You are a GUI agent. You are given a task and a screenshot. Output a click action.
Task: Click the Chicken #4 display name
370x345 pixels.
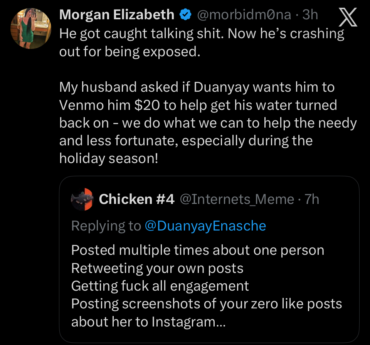pyautogui.click(x=137, y=199)
